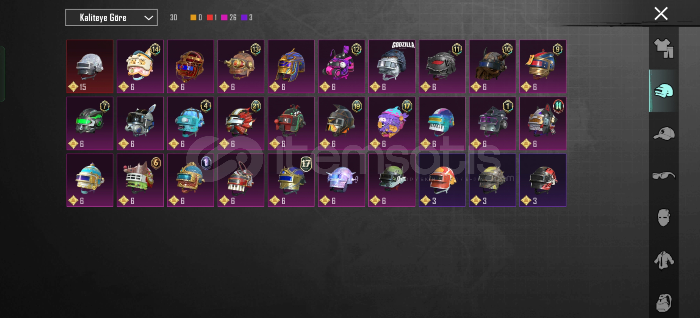Image resolution: width=700 pixels, height=318 pixels.
Task: Filter by red quality swatch
Action: point(212,18)
